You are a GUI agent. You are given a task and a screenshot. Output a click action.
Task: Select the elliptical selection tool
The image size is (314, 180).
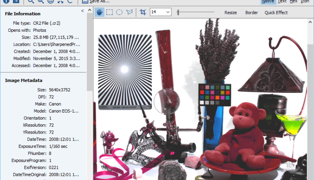(x=119, y=13)
